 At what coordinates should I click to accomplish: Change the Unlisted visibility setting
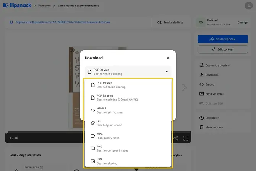pos(242,22)
